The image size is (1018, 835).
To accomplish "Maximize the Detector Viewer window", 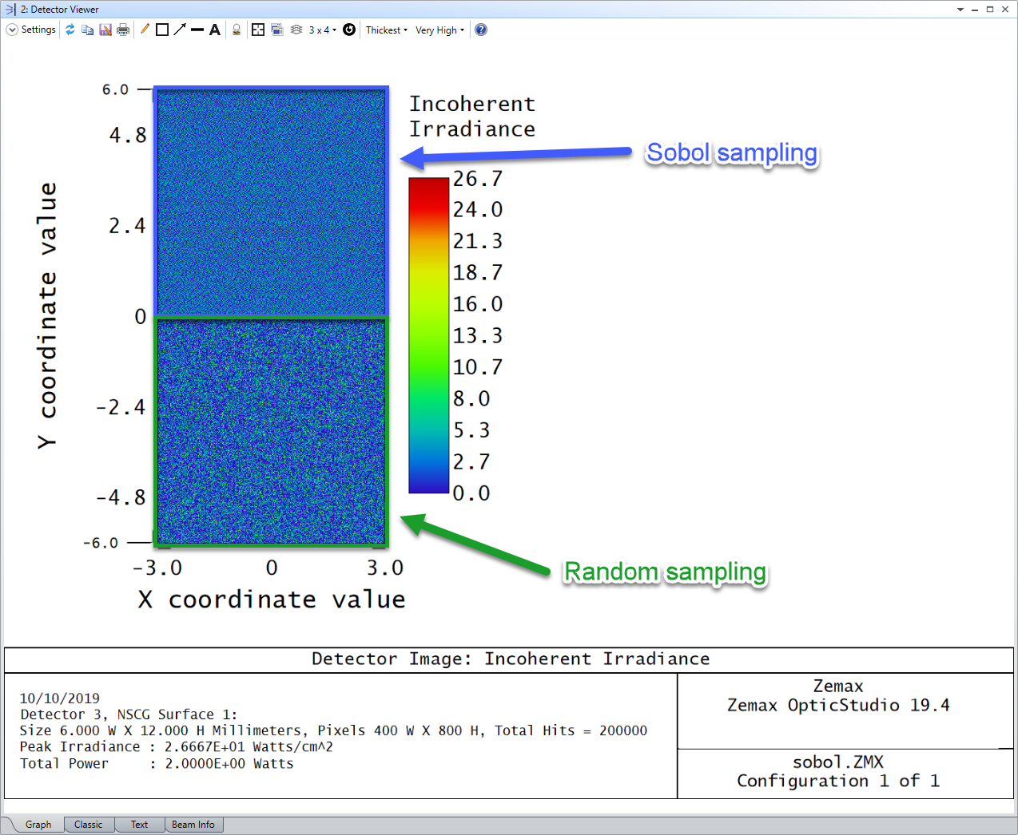I will coord(990,10).
